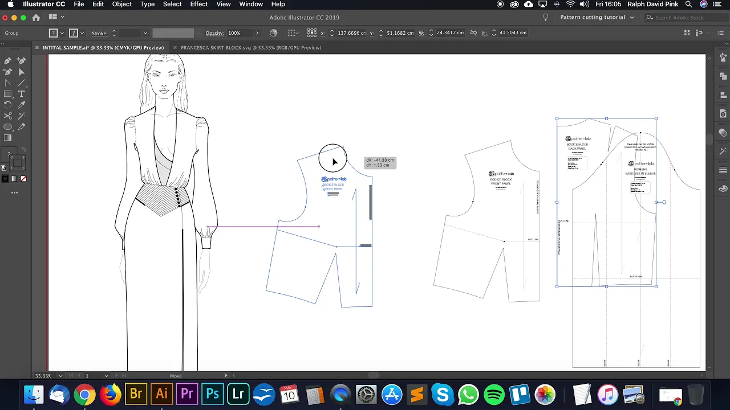Image resolution: width=730 pixels, height=410 pixels.
Task: Click the vertical scrollbar thumb
Action: click(x=709, y=138)
